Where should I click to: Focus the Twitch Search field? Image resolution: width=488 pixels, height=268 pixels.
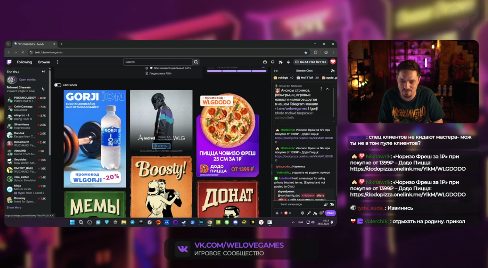158,62
